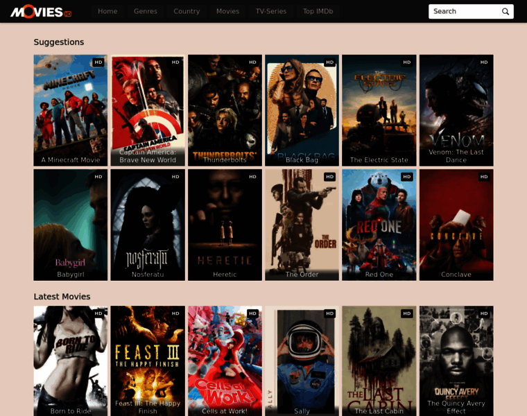Open the Black Bag poster
The image size is (527, 416).
tap(302, 110)
